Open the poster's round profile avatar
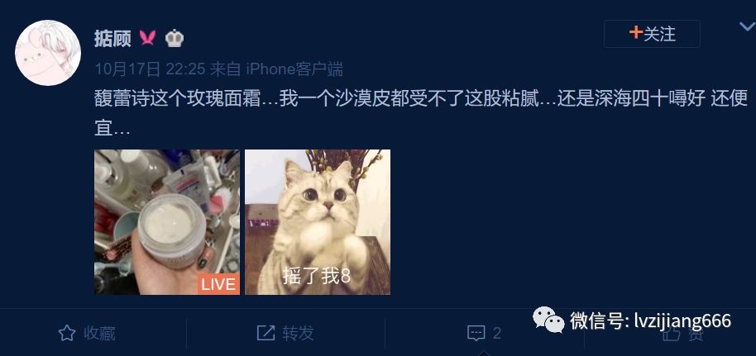Image resolution: width=756 pixels, height=356 pixels. [x=48, y=53]
